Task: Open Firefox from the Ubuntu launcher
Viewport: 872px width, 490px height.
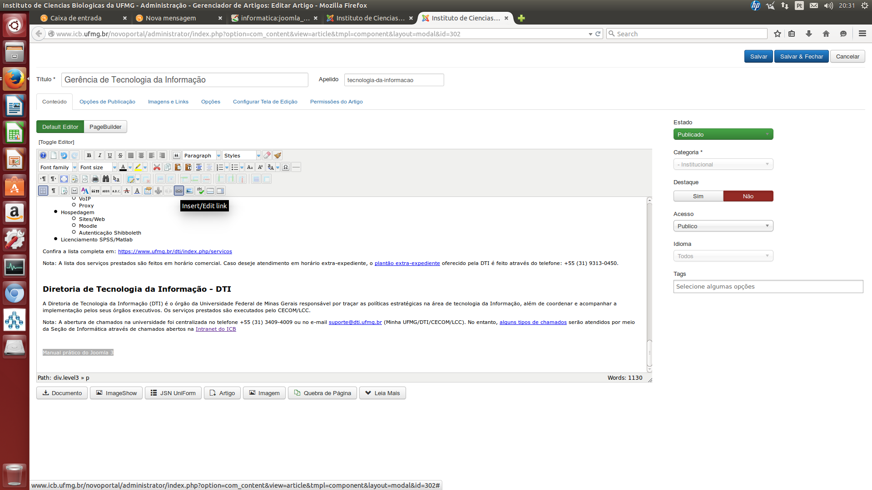Action: (15, 79)
